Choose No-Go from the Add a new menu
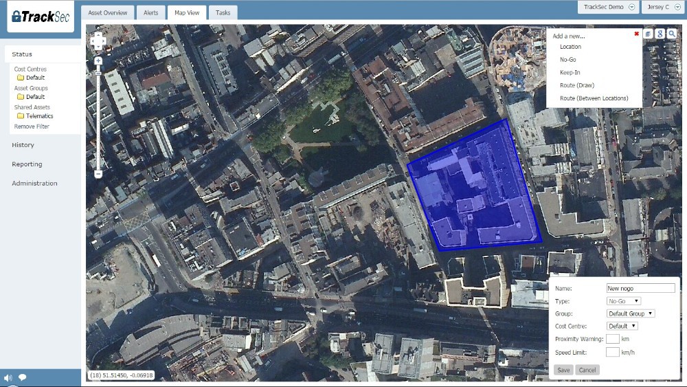 coord(568,60)
